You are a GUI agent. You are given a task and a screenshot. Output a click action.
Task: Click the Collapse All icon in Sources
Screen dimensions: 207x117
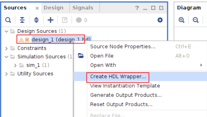coord(22,20)
